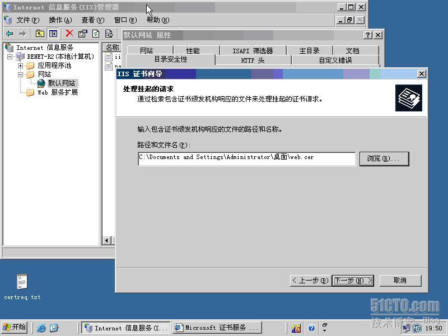The width and height of the screenshot is (448, 336).
Task: Click the help ? button in 默认网站 属性
Action: coord(368,35)
